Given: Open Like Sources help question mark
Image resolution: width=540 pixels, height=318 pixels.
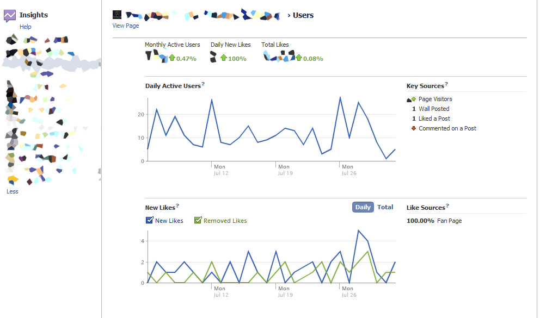Looking at the screenshot, I should pyautogui.click(x=447, y=206).
